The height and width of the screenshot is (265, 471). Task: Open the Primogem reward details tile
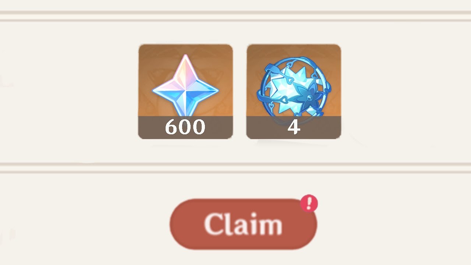pyautogui.click(x=185, y=92)
